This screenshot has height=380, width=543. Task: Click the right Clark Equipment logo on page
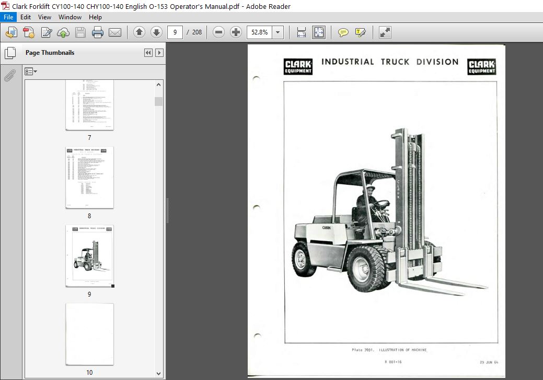point(481,66)
